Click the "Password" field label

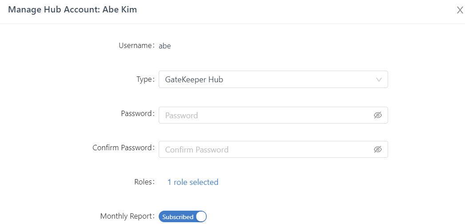[136, 113]
